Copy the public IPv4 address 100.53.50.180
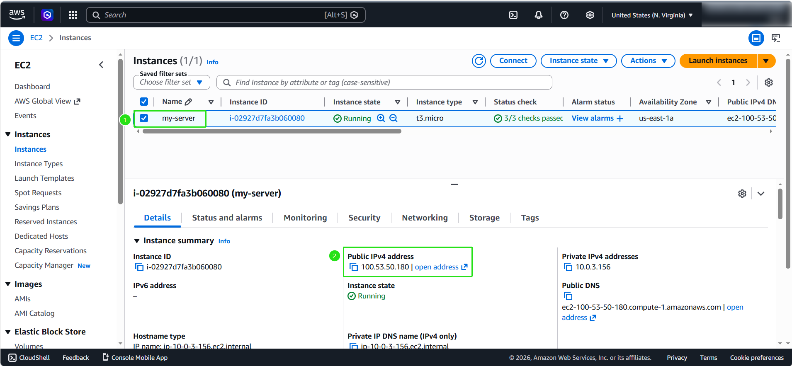Image resolution: width=792 pixels, height=366 pixels. pyautogui.click(x=354, y=267)
